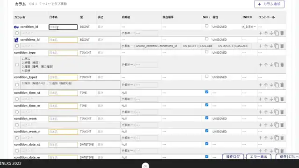Select the condition_time_er column name
The height and width of the screenshot is (168, 299).
pos(27,106)
